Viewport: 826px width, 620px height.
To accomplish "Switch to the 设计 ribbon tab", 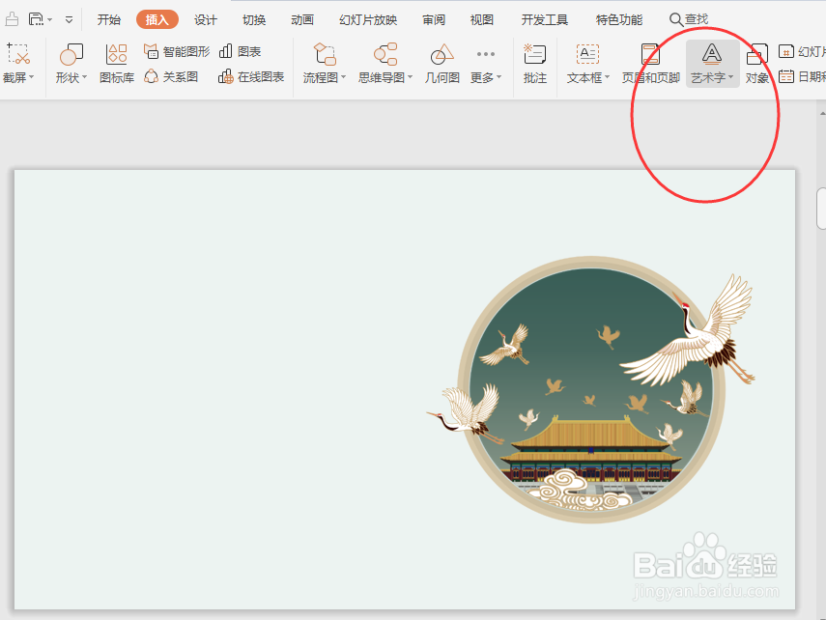I will pos(206,18).
